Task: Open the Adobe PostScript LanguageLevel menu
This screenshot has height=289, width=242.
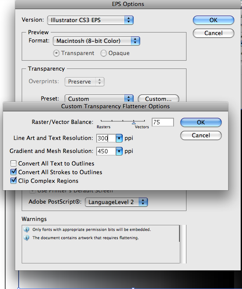Action: point(116,202)
